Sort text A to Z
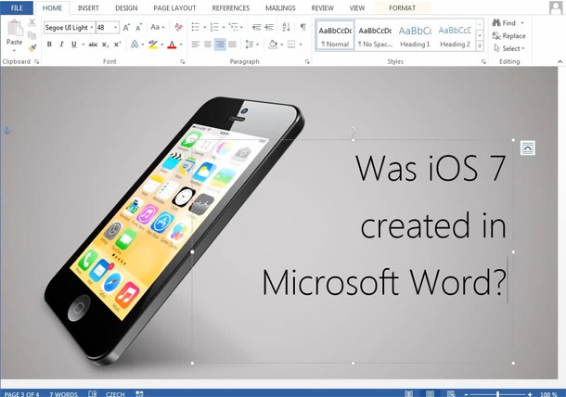This screenshot has width=566, height=397. click(x=287, y=27)
